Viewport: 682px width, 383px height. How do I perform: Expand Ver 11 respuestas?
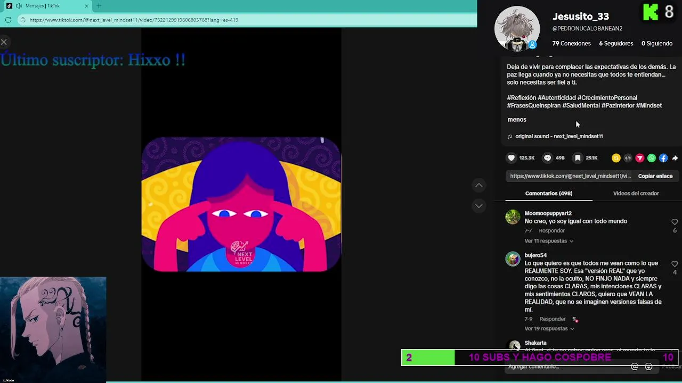549,241
